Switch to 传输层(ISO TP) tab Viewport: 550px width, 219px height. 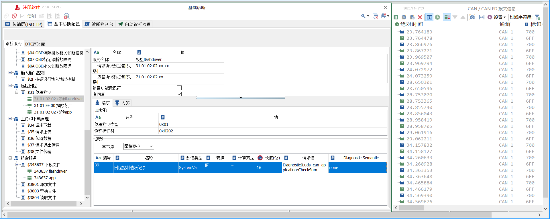(24, 24)
